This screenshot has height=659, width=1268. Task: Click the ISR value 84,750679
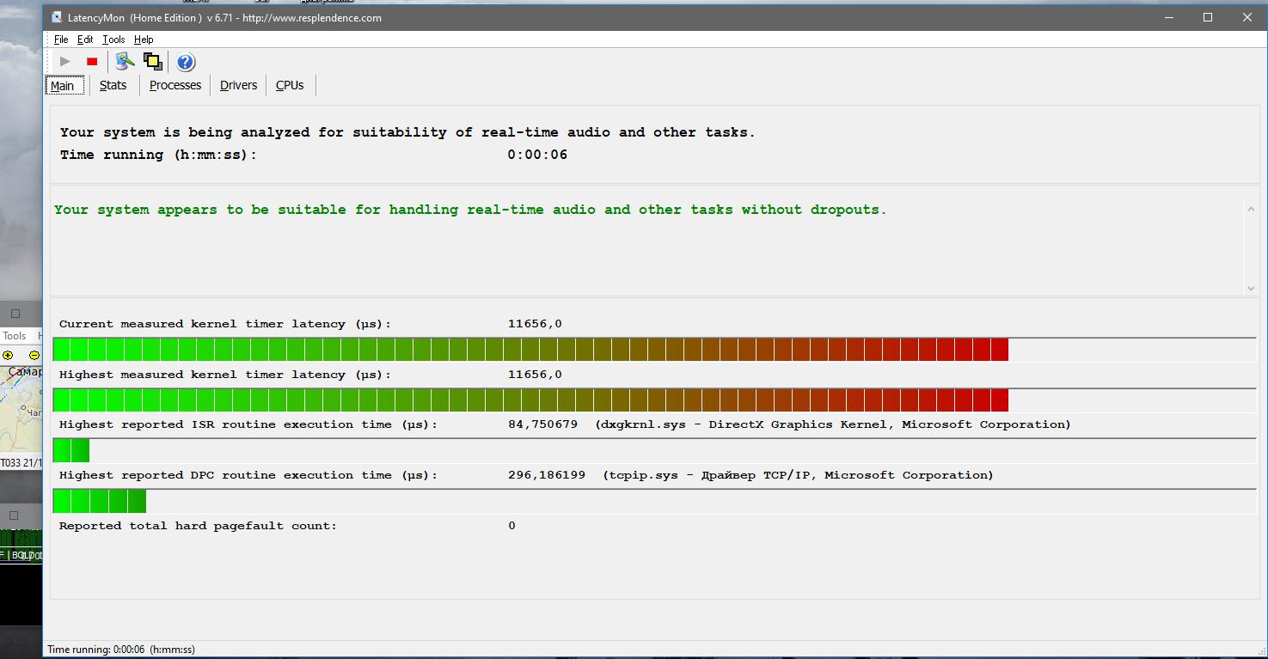click(543, 424)
